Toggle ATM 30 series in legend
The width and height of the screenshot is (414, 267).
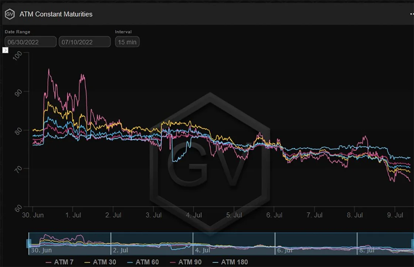[100, 262]
